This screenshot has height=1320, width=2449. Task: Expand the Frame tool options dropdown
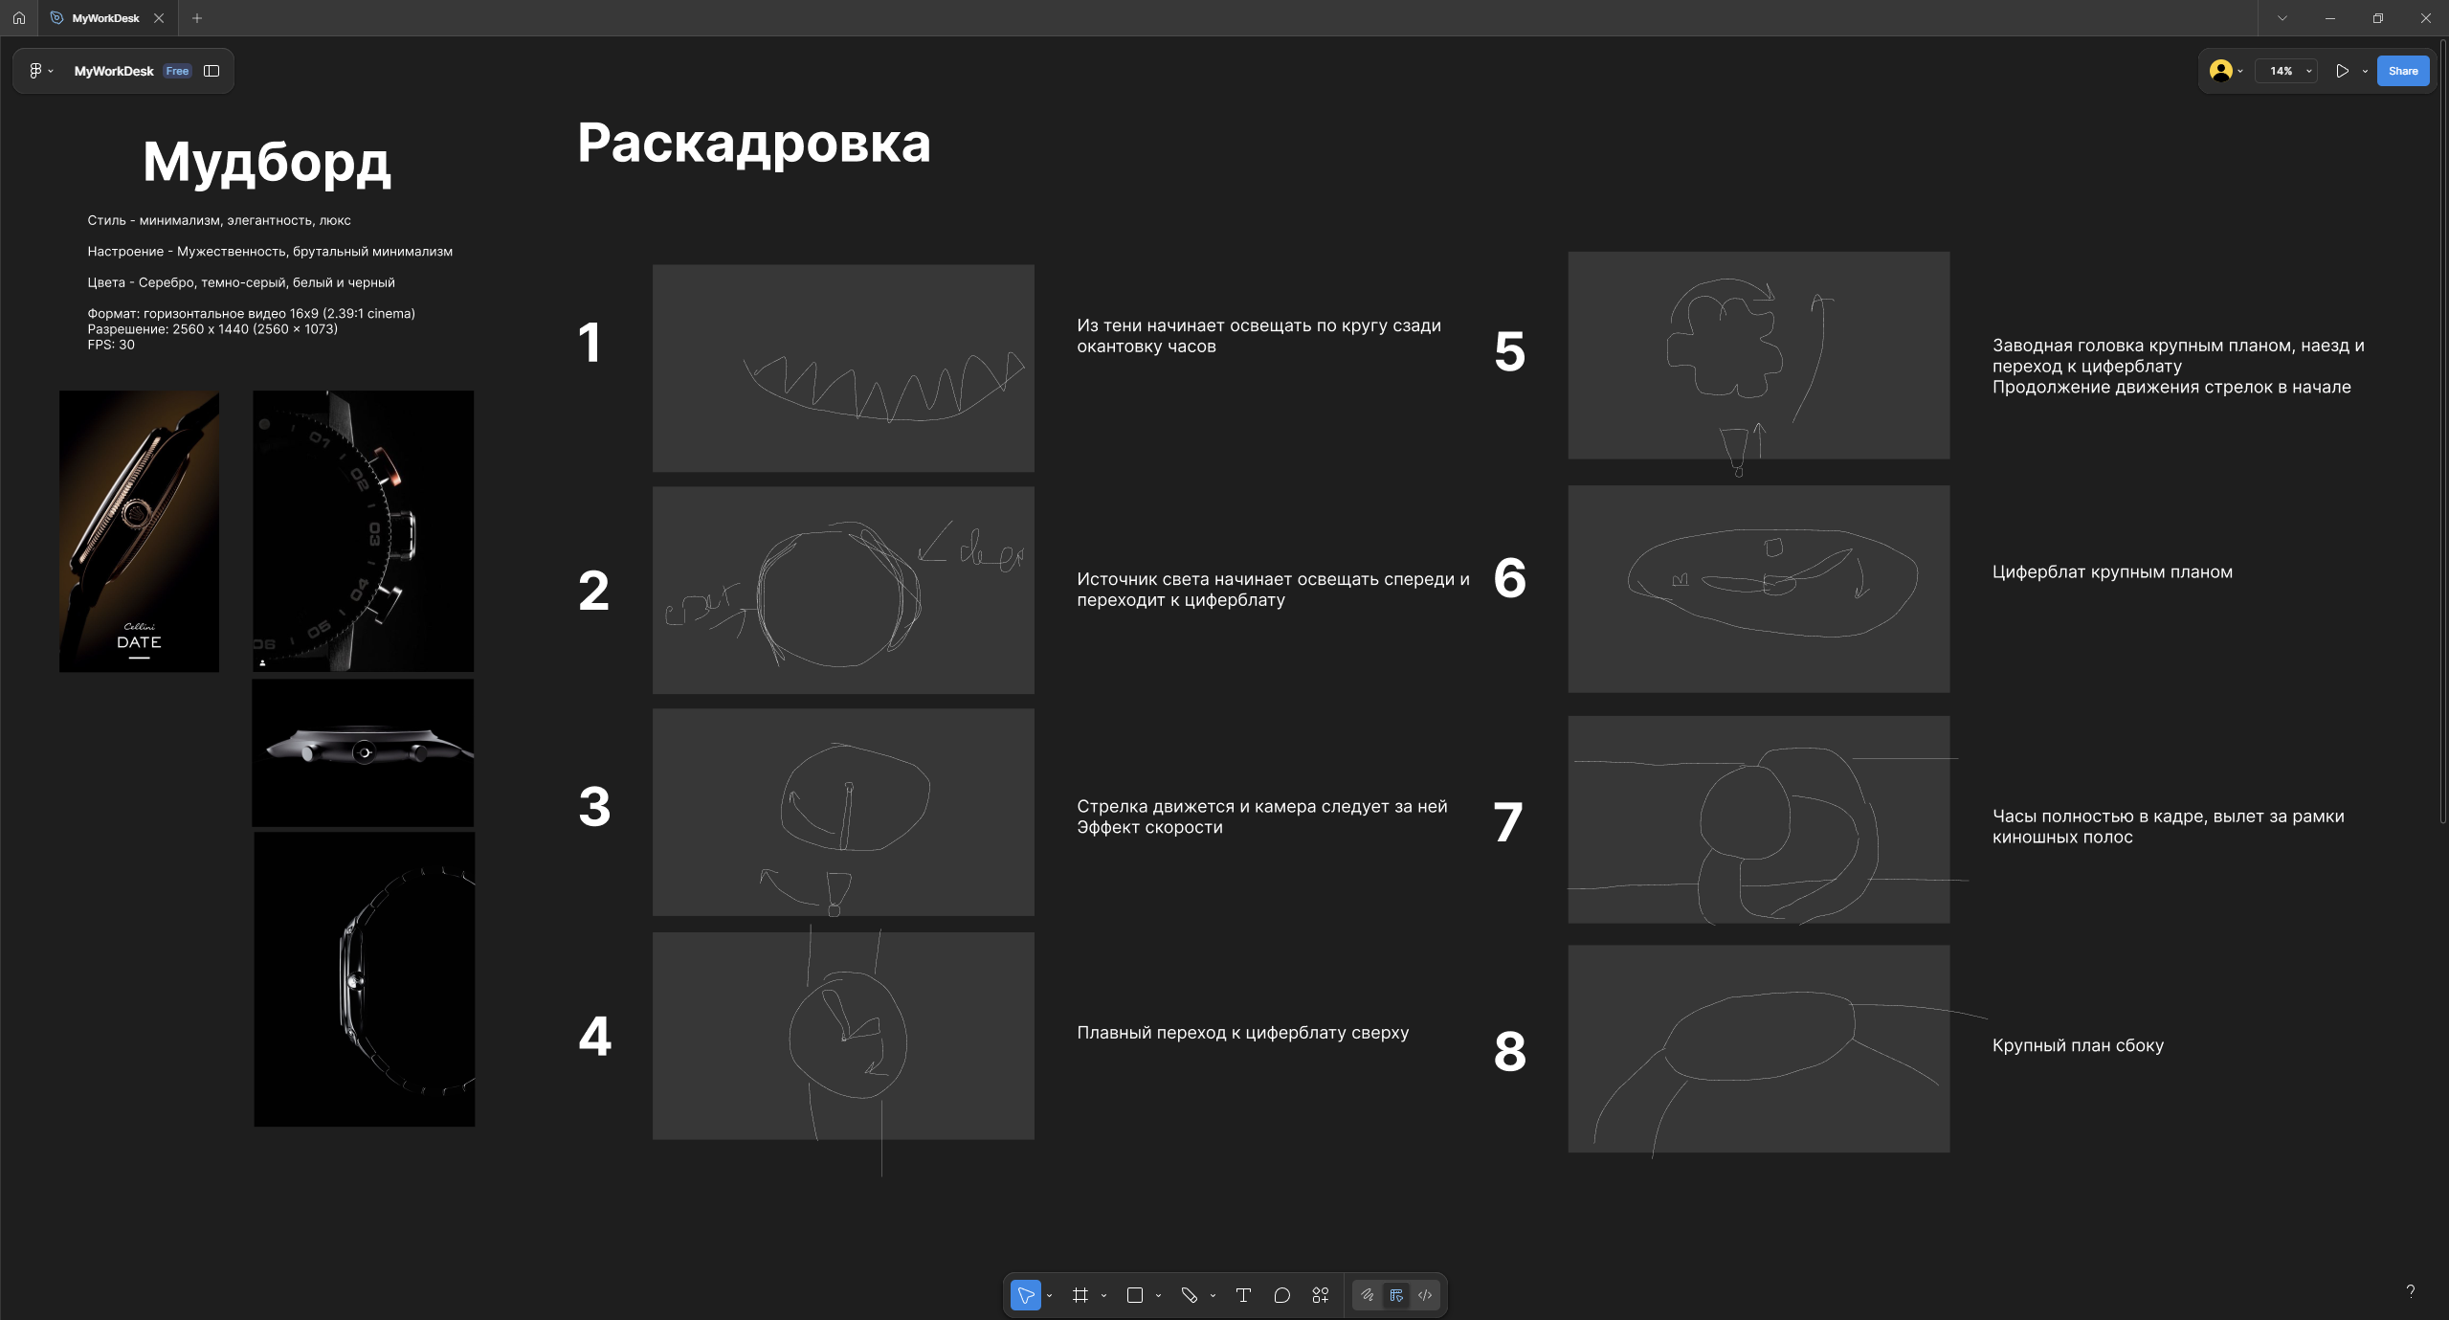click(1103, 1296)
